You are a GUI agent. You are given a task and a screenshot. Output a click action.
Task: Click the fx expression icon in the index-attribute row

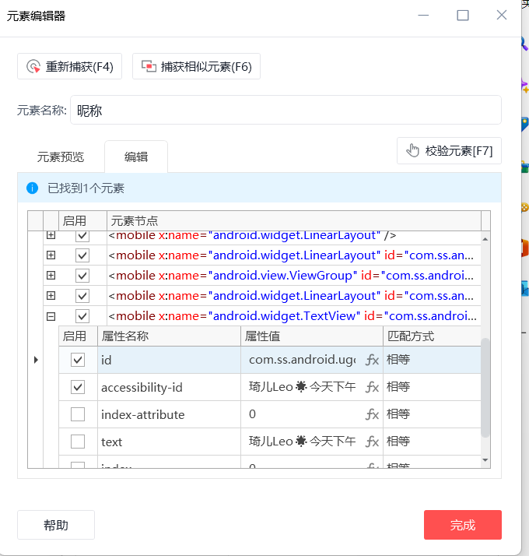[x=372, y=414]
